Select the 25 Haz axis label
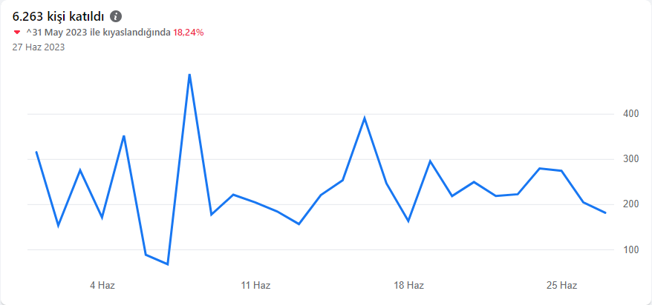 (x=561, y=286)
